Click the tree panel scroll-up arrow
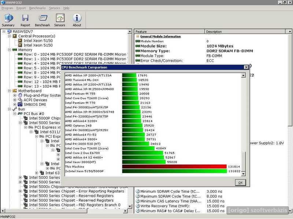 tap(130, 32)
